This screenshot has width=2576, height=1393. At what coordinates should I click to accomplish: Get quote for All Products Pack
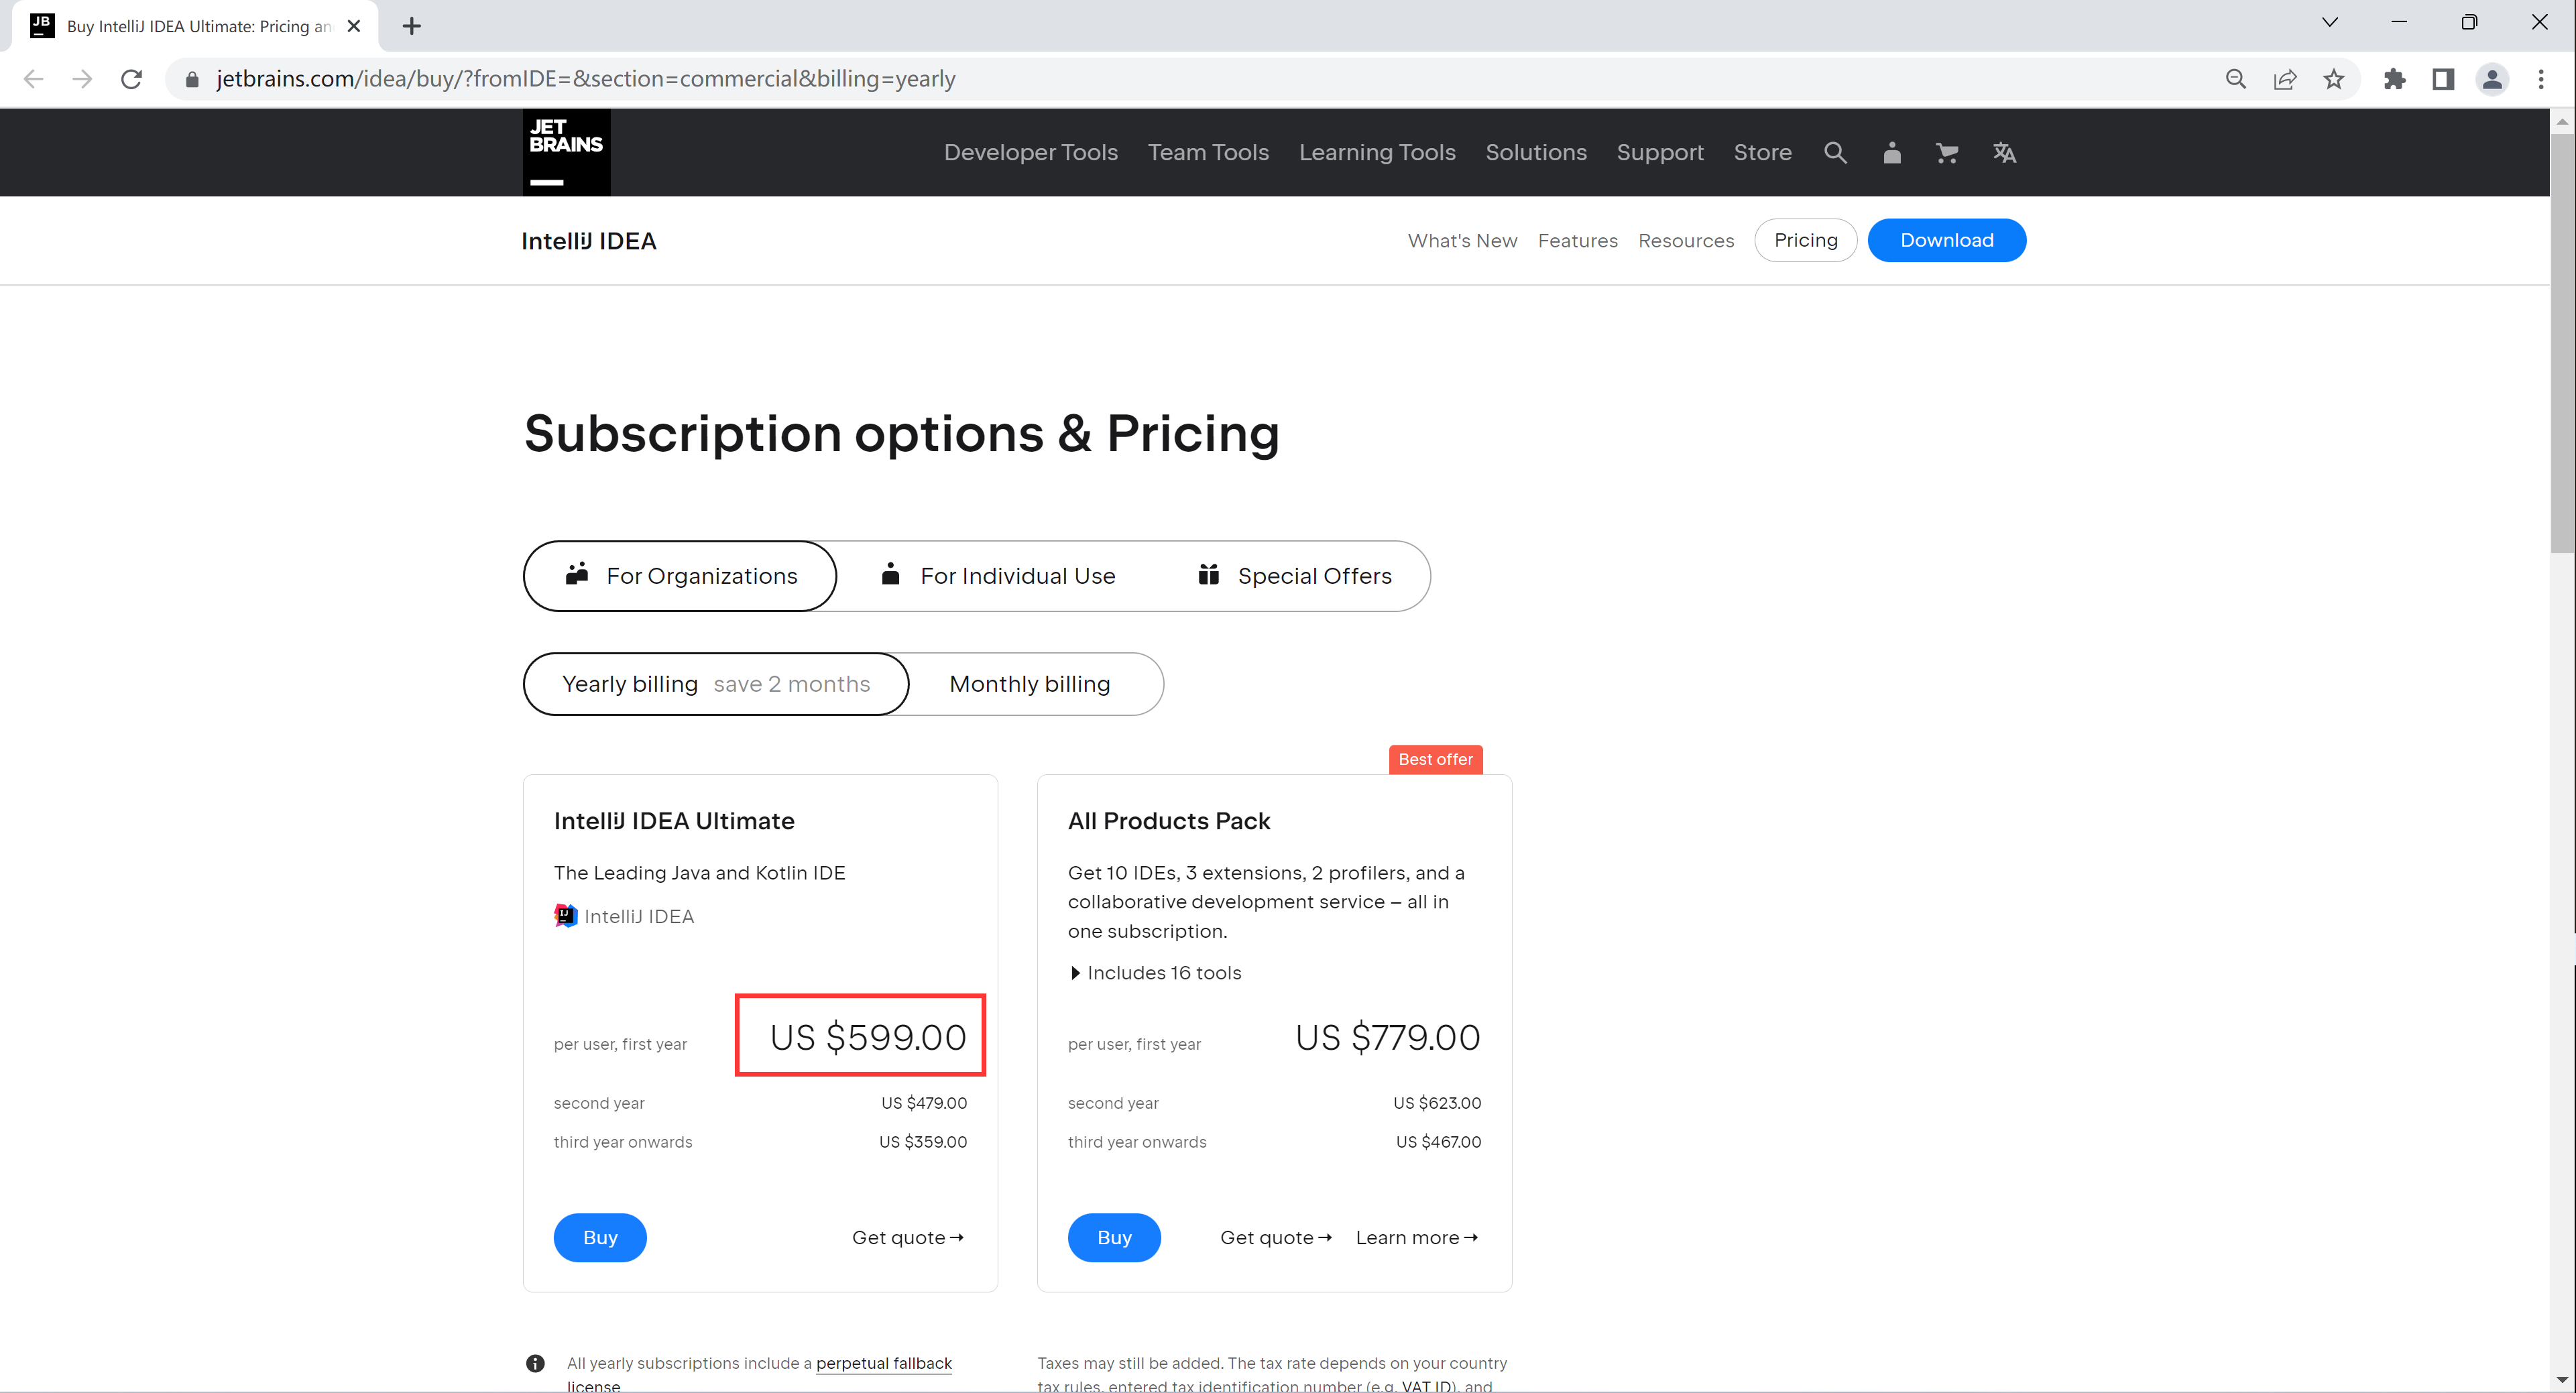point(1276,1238)
